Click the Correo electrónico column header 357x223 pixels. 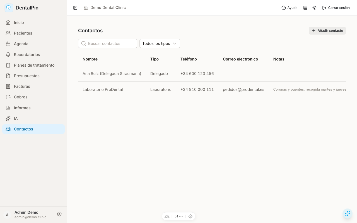pyautogui.click(x=240, y=59)
